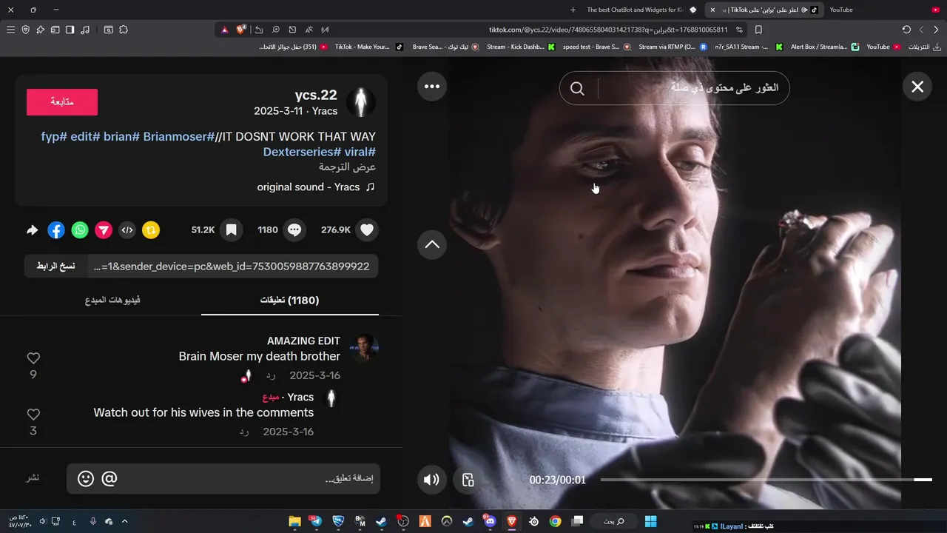Open the three-dot more options on video

click(x=432, y=87)
